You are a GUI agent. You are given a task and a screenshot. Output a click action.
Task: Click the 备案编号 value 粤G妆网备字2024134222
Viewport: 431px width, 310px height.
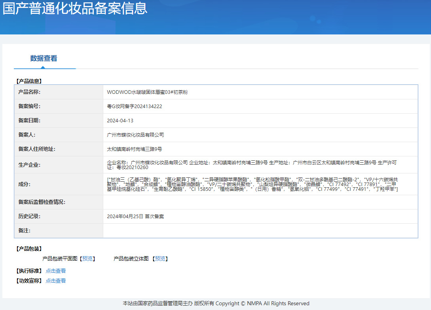(x=135, y=106)
